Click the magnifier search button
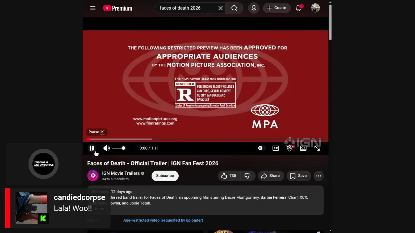 coord(234,8)
